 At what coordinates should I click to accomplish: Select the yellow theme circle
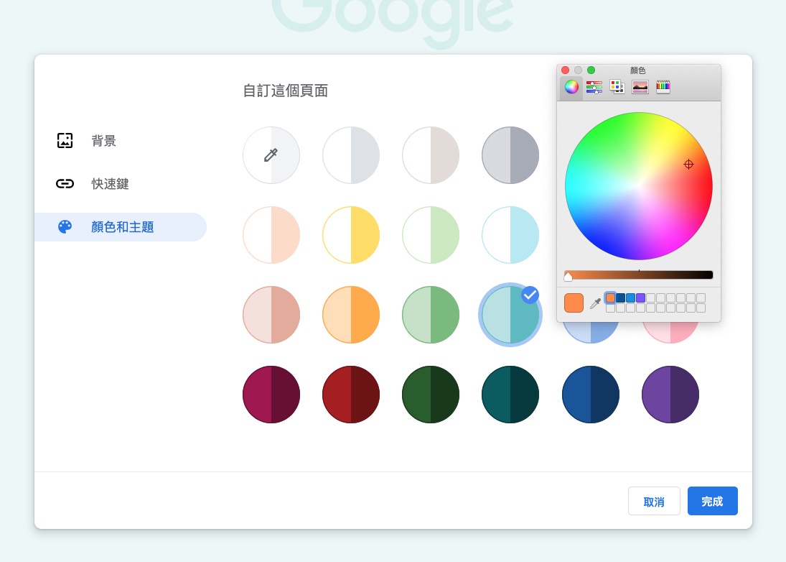tap(351, 235)
